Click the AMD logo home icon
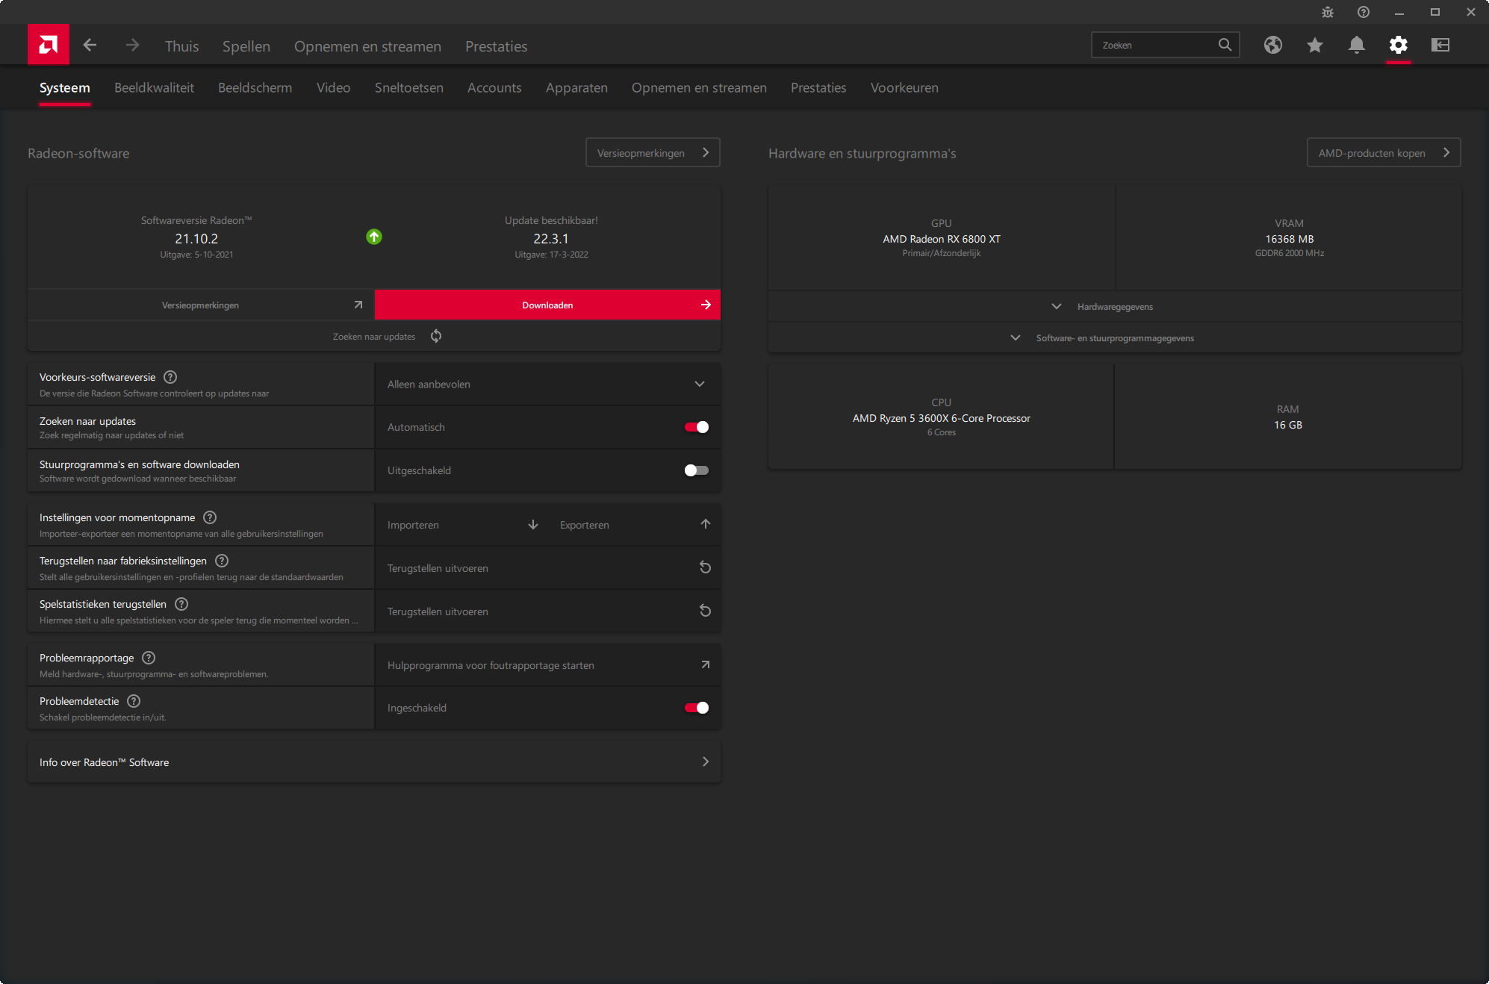This screenshot has width=1489, height=984. click(49, 45)
